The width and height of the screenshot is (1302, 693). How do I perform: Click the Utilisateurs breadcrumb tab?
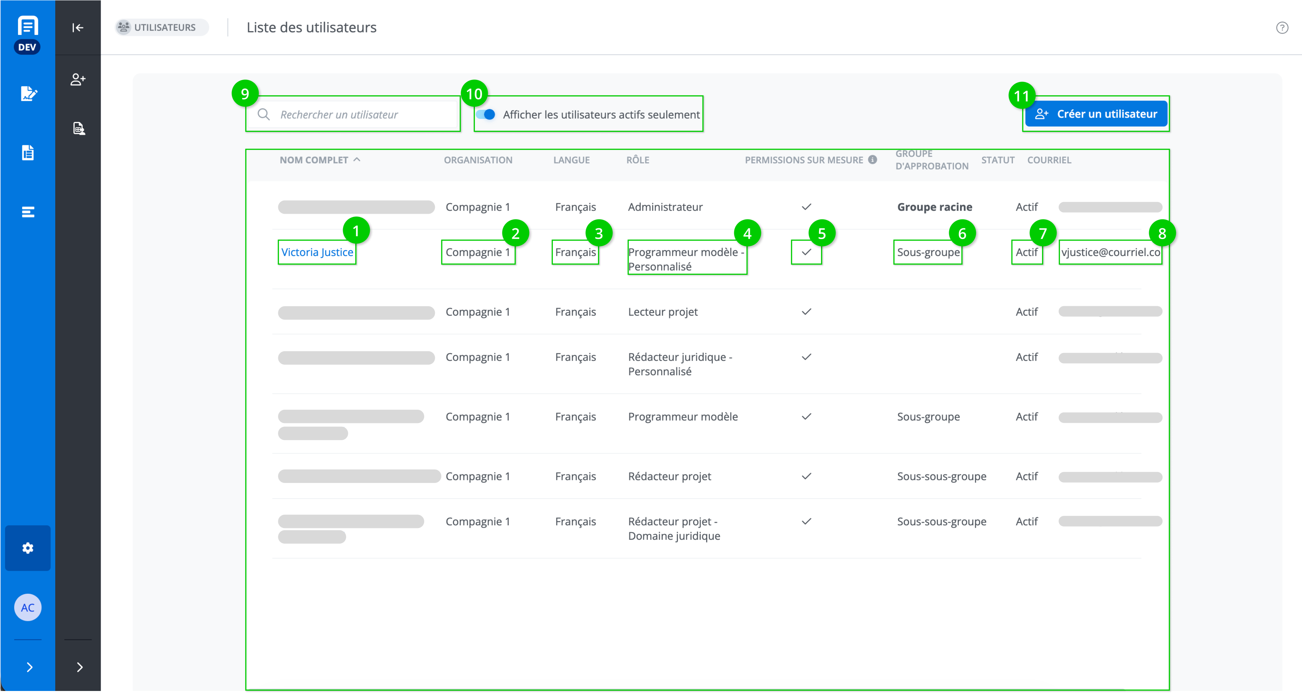162,28
